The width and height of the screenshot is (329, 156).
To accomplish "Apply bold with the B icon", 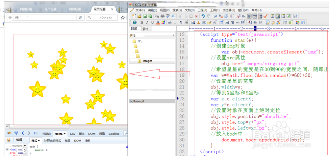I will [141, 22].
